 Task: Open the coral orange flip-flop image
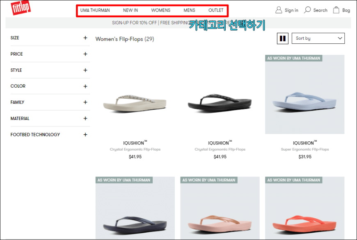coord(304,208)
